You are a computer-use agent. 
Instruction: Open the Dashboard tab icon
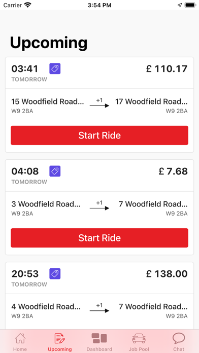pyautogui.click(x=99, y=338)
